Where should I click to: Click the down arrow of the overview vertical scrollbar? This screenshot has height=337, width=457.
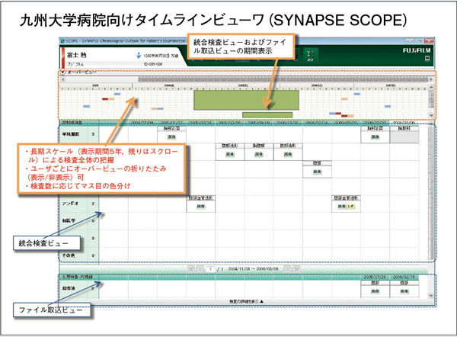431,116
